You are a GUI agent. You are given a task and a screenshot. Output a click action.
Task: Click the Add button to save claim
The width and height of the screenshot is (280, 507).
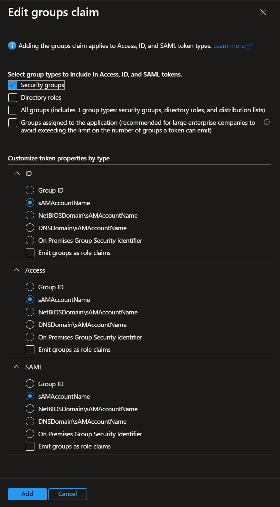tap(27, 494)
